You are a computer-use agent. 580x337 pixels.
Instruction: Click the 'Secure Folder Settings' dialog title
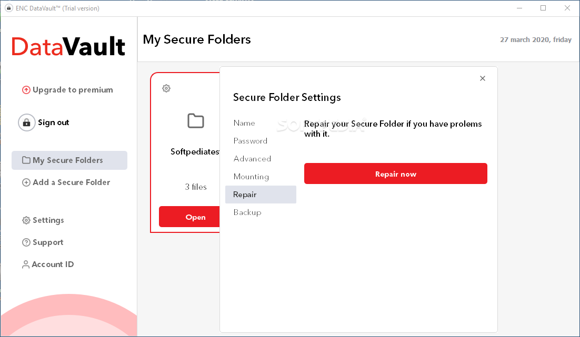(287, 98)
